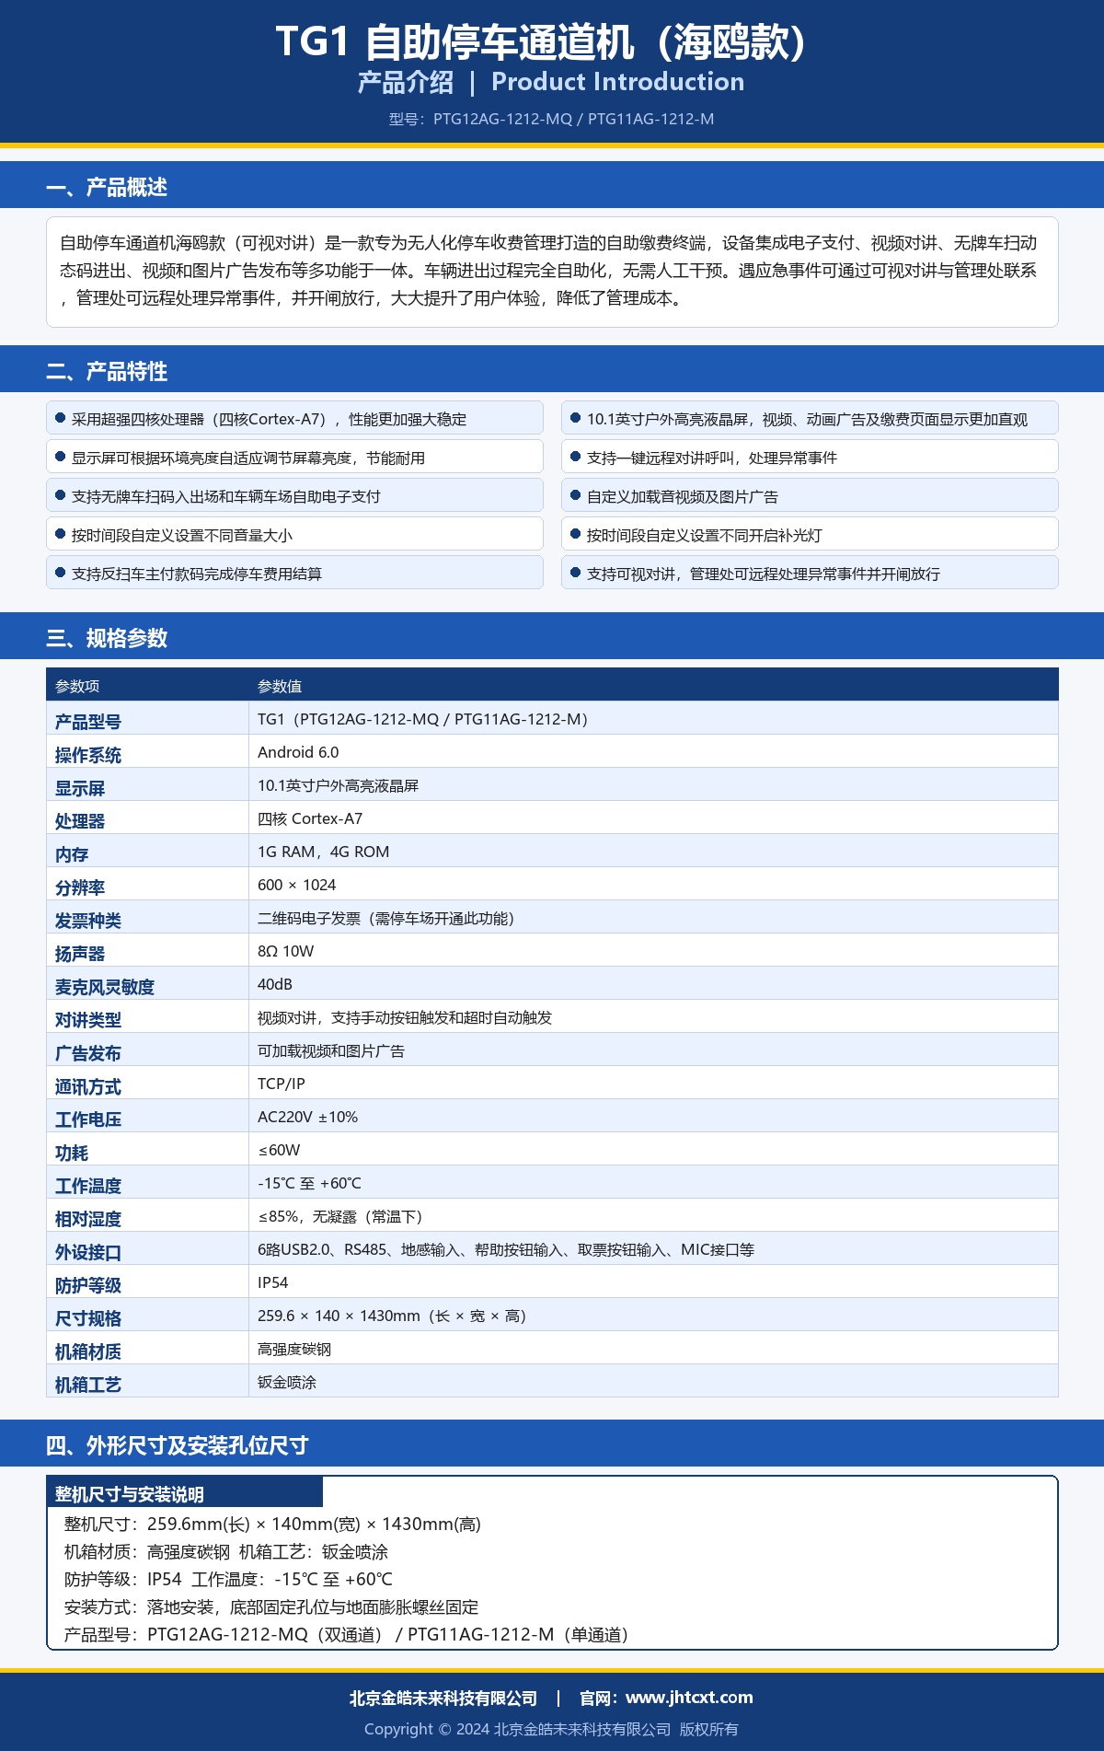Viewport: 1104px width, 1751px height.
Task: Click the bullet before 支持一键远程对讲呼叫
Action: (576, 457)
